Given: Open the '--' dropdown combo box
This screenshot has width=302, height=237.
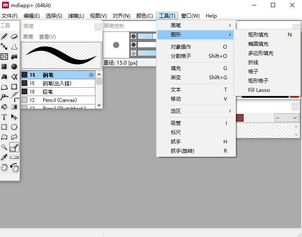Looking at the screenshot, I should [286, 118].
